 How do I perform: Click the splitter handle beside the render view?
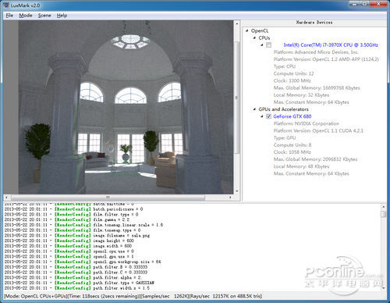[x=236, y=98]
